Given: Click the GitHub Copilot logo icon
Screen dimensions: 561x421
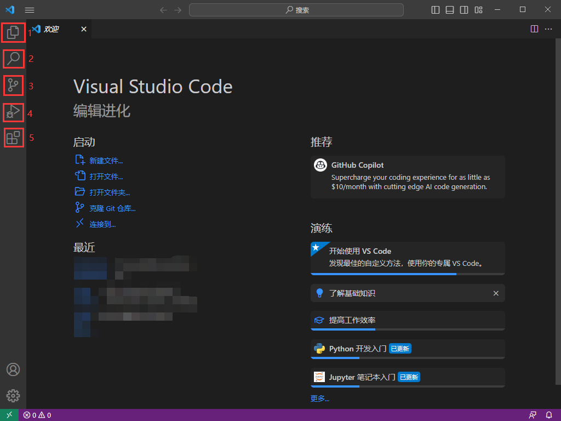Looking at the screenshot, I should point(320,165).
